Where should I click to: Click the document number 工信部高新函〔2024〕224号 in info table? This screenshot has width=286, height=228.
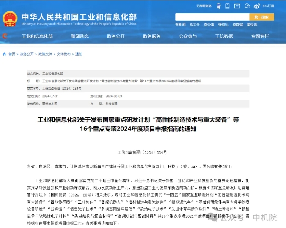(62, 88)
